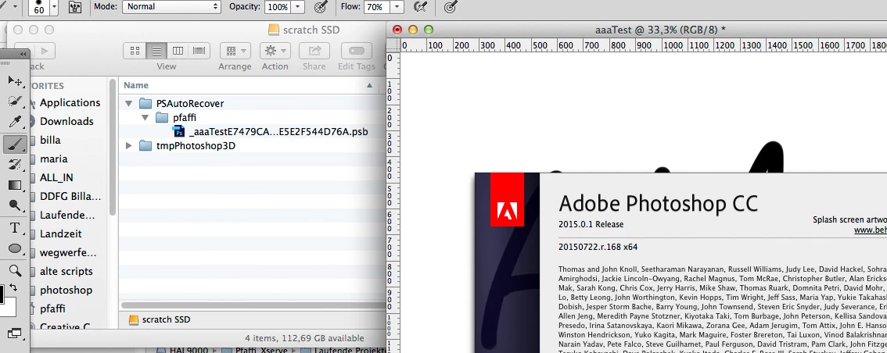This screenshot has width=887, height=353.
Task: Toggle pressure for size icon
Action: point(451,7)
